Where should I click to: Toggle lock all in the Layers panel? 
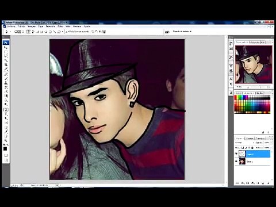[252, 148]
